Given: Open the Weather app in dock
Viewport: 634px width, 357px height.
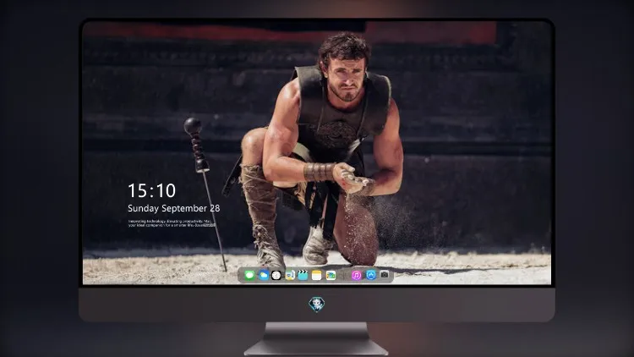Looking at the screenshot, I should pyautogui.click(x=264, y=275).
